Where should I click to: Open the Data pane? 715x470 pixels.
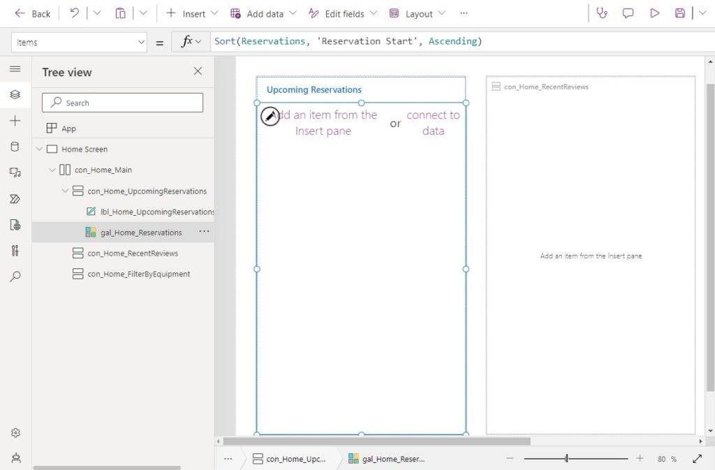(x=15, y=147)
